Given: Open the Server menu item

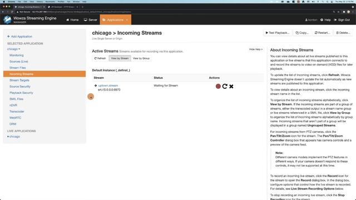Looking at the screenshot, I should (90, 20).
